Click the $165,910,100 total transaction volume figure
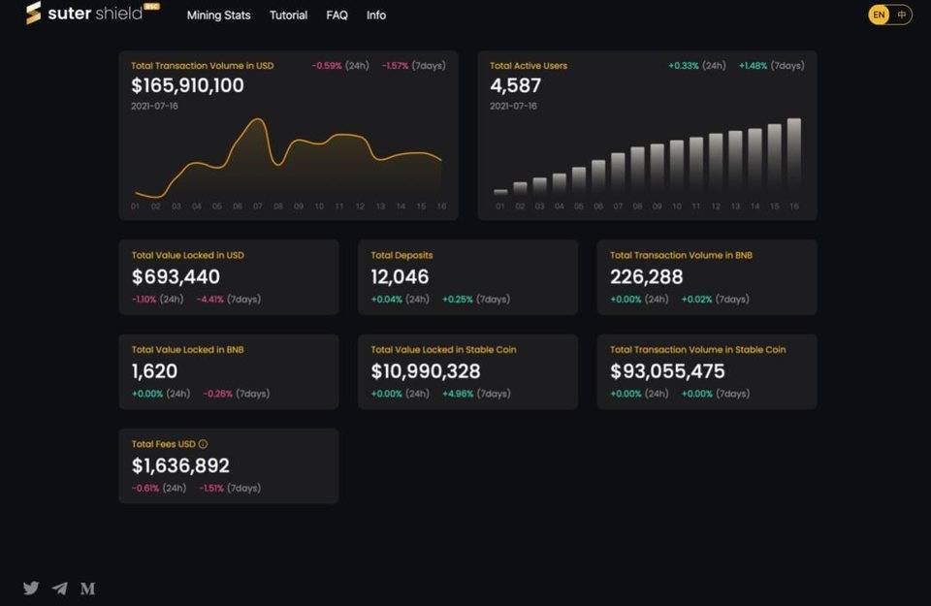 (x=187, y=85)
